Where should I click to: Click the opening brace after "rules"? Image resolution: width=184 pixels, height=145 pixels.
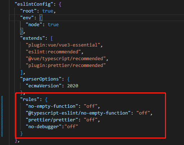46,100
